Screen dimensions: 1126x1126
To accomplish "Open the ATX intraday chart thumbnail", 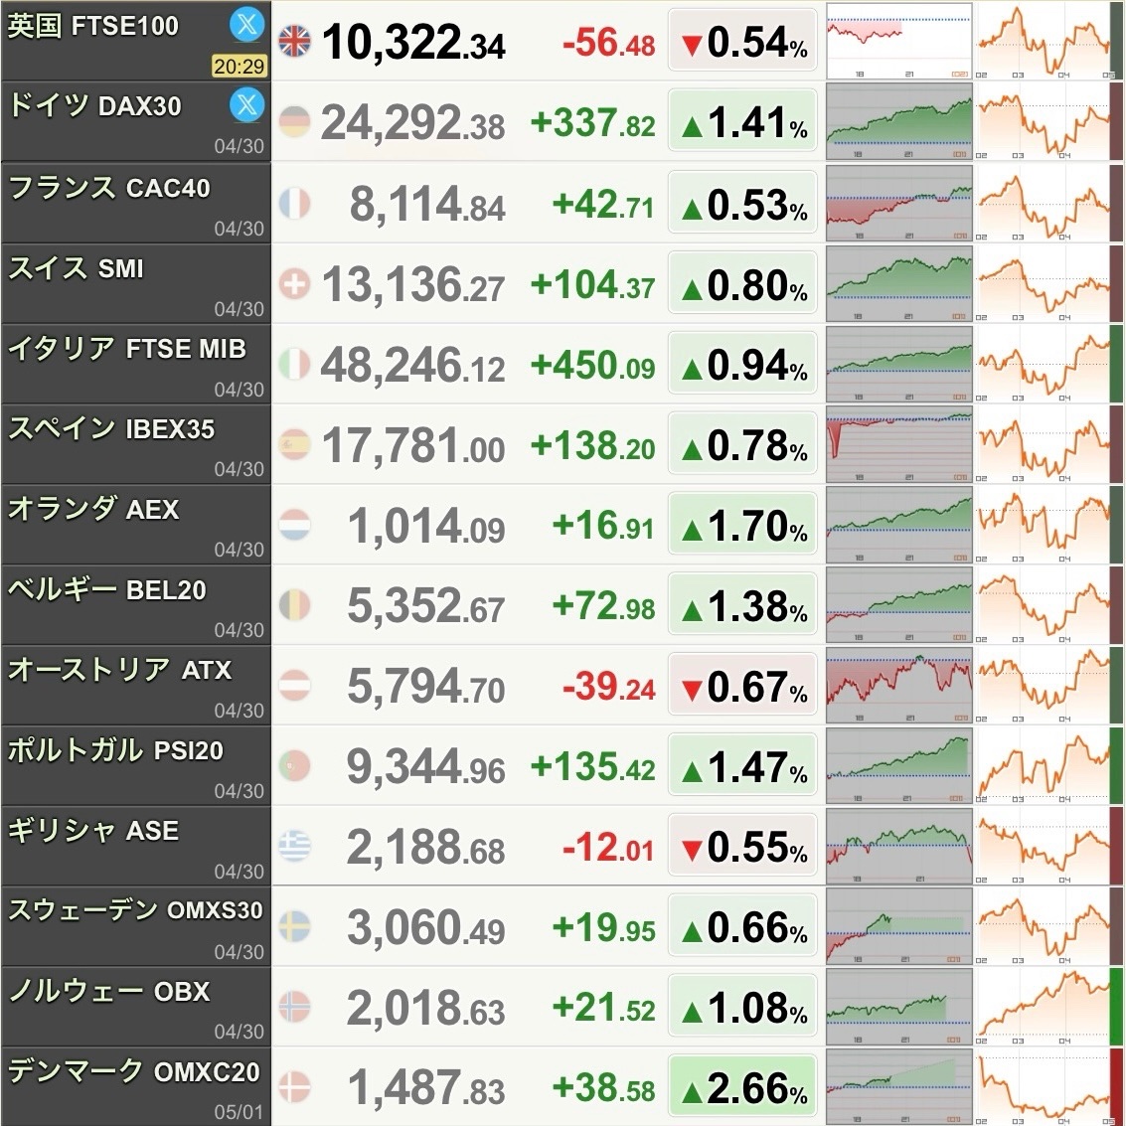I will (899, 685).
